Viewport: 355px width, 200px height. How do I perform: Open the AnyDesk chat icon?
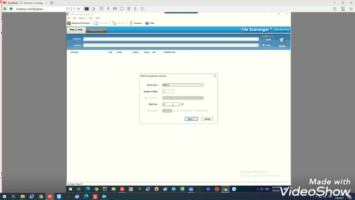coord(101,9)
